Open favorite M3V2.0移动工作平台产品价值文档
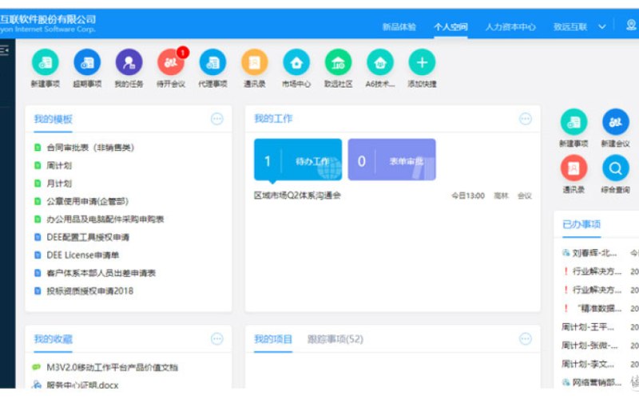The width and height of the screenshot is (639, 399). 112,367
